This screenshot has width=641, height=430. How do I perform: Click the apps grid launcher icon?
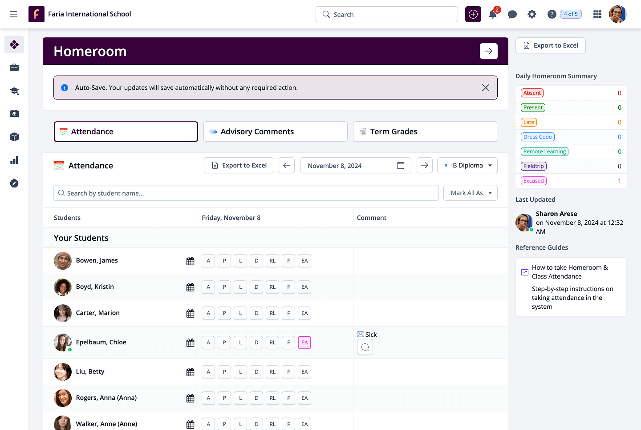(x=597, y=14)
